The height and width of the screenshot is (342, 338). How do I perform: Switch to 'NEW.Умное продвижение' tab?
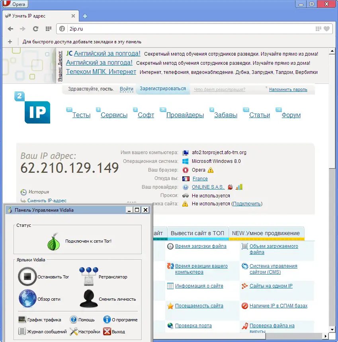tap(266, 233)
